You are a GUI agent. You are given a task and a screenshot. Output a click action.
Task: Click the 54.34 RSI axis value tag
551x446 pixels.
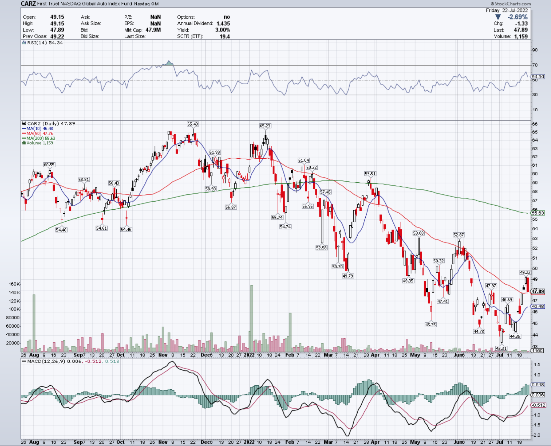538,77
